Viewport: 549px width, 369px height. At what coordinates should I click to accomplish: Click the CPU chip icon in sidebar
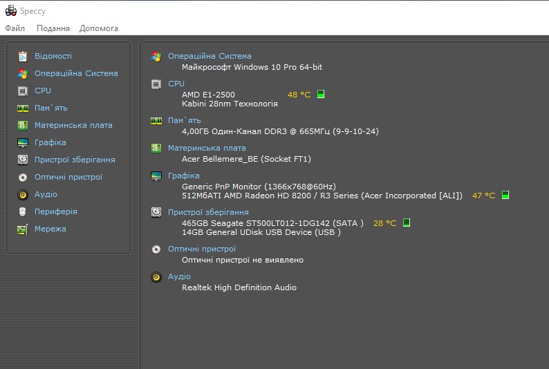tap(23, 91)
